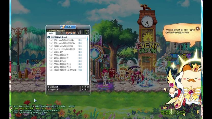Click 评价 link beside 回收1000点 quest

[x=80, y=40]
